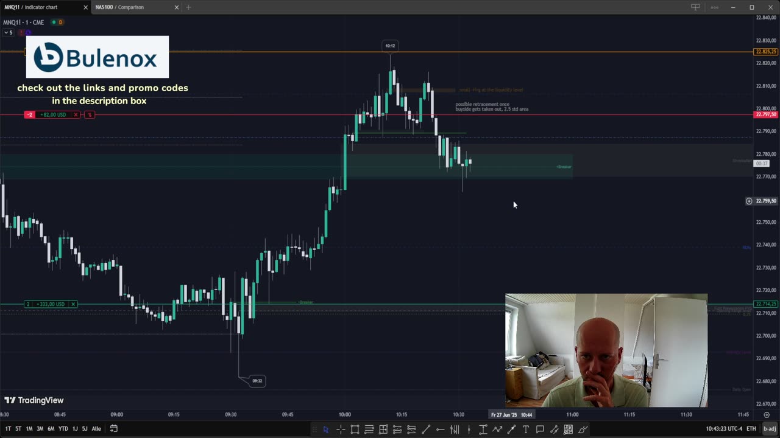Click the purple circle indicator status icon

tap(28, 32)
